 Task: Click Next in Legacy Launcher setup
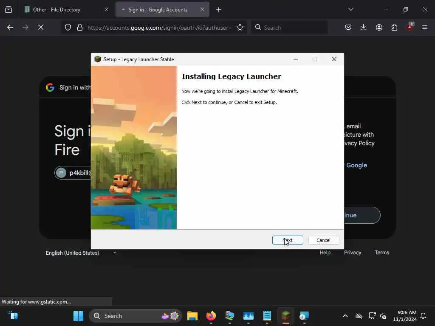[x=288, y=240]
